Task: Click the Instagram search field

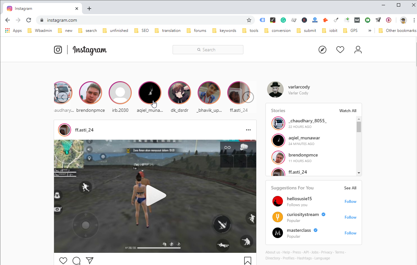Action: pyautogui.click(x=208, y=50)
